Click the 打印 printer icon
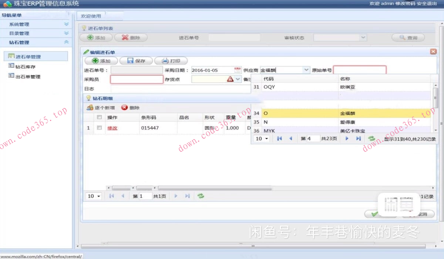The width and height of the screenshot is (444, 259). coord(165,61)
